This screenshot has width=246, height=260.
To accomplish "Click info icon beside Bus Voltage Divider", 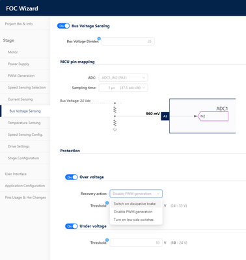I will [x=99, y=38].
